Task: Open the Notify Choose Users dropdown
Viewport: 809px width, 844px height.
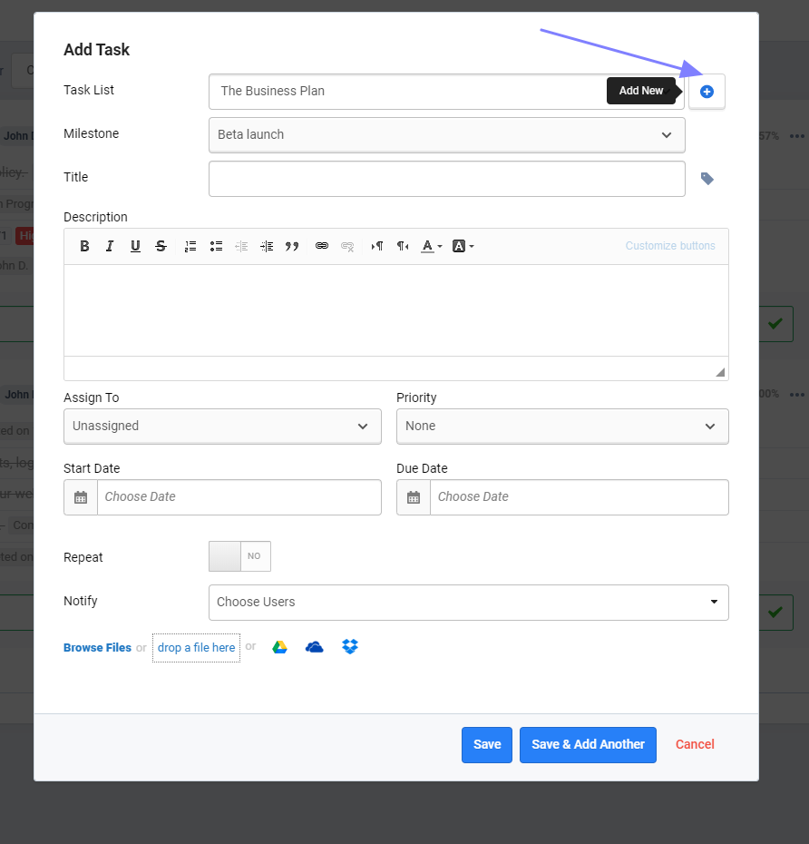Action: [469, 603]
